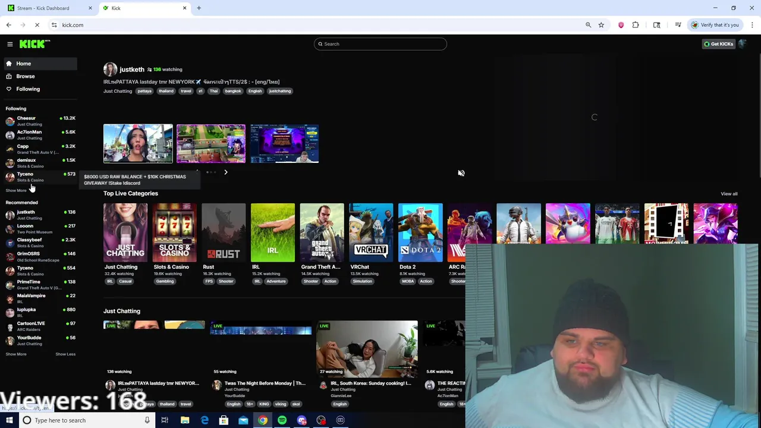This screenshot has width=761, height=428.
Task: Open Capp channel in Following list
Action: 40,149
